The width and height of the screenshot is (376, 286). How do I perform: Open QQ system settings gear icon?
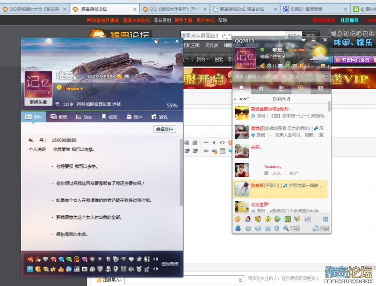coord(248,228)
